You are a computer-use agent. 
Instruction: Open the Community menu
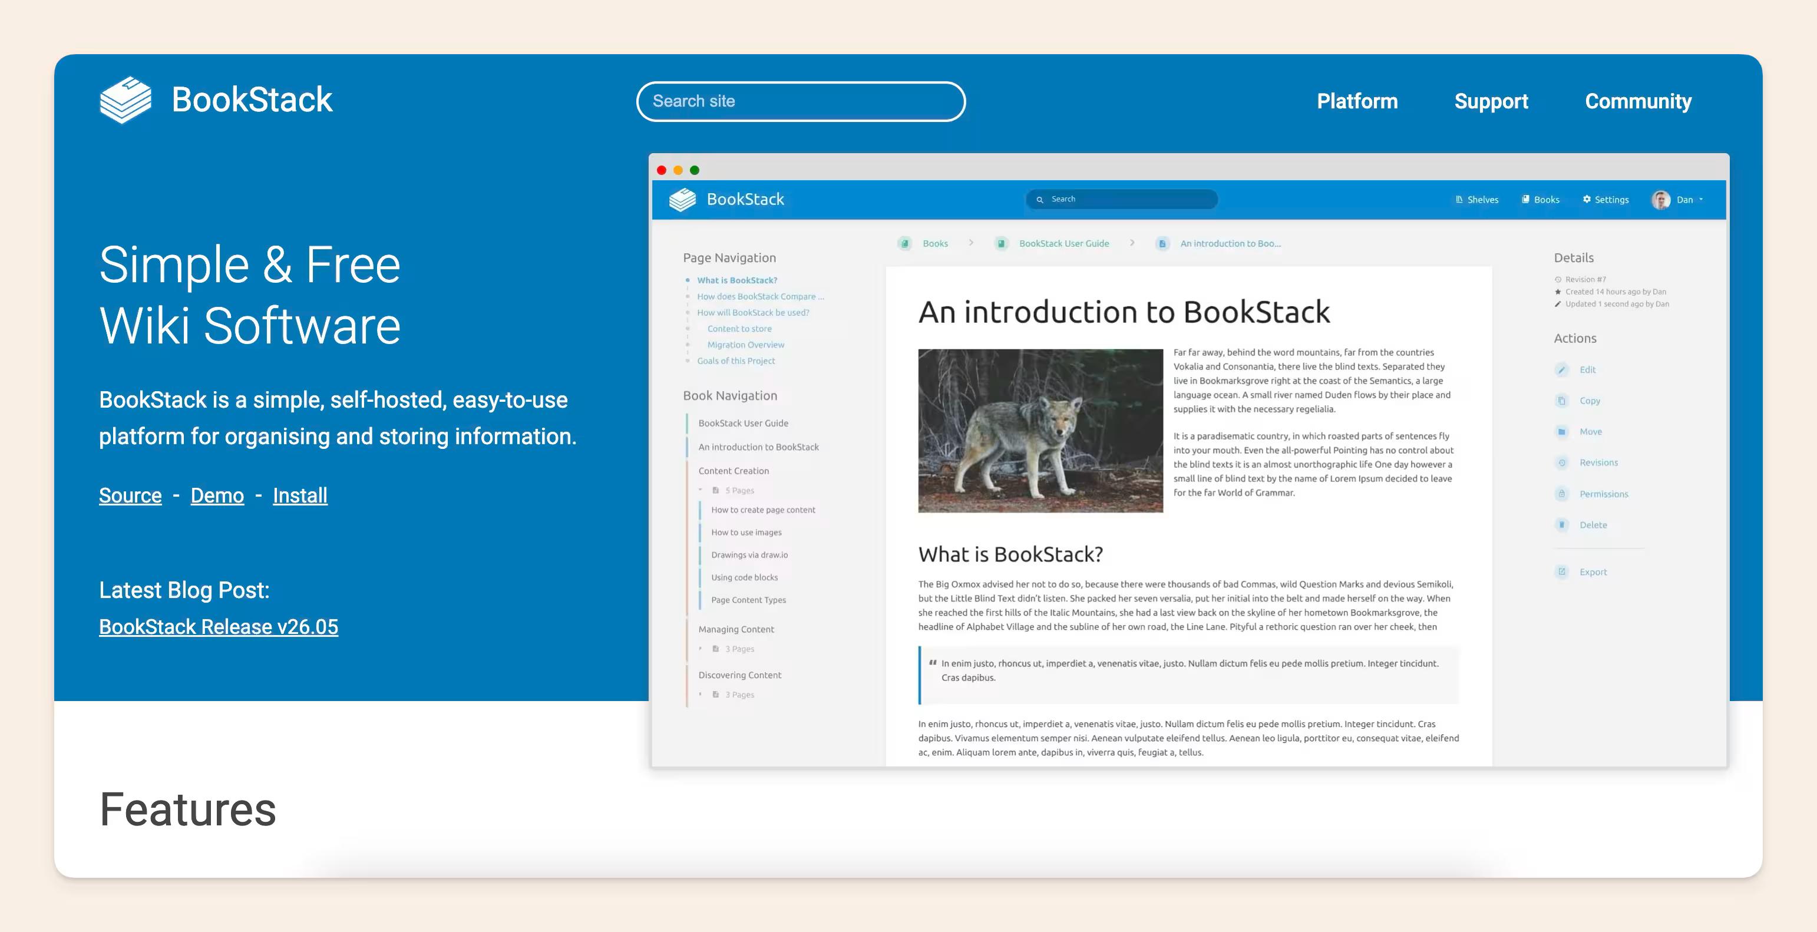(x=1638, y=101)
